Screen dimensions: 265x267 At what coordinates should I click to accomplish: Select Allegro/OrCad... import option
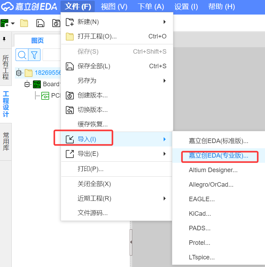pos(219,185)
